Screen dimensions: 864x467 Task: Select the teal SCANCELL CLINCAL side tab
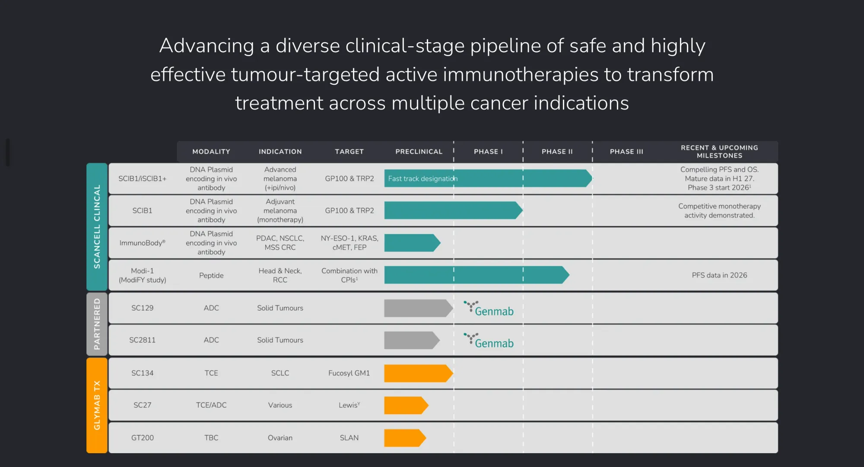(x=97, y=227)
